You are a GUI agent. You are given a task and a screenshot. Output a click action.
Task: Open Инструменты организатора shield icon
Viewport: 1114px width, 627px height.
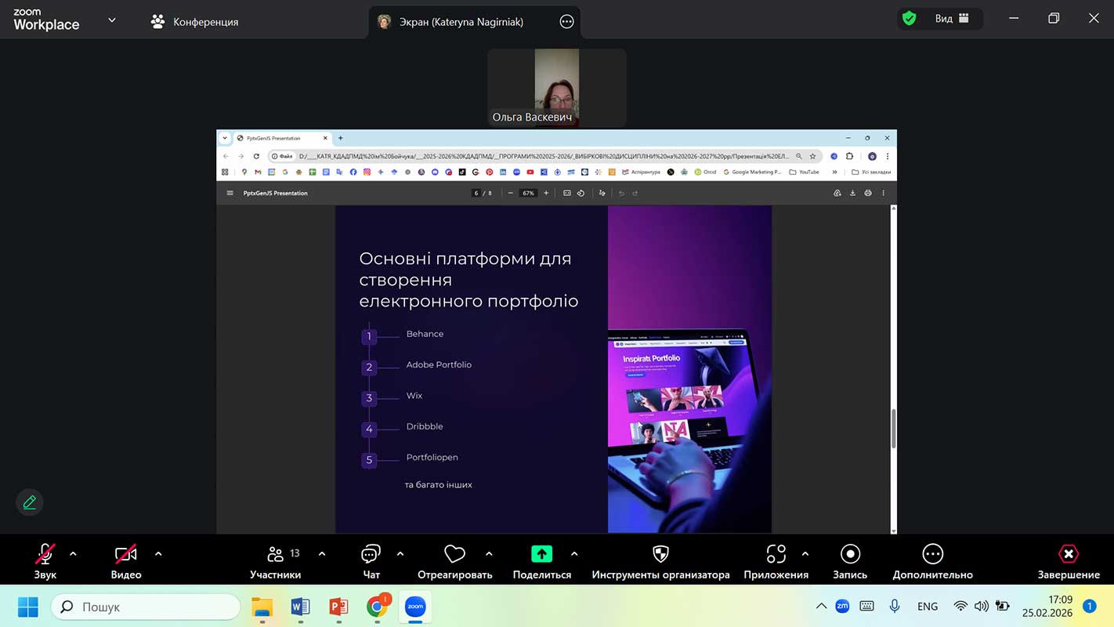point(660,555)
